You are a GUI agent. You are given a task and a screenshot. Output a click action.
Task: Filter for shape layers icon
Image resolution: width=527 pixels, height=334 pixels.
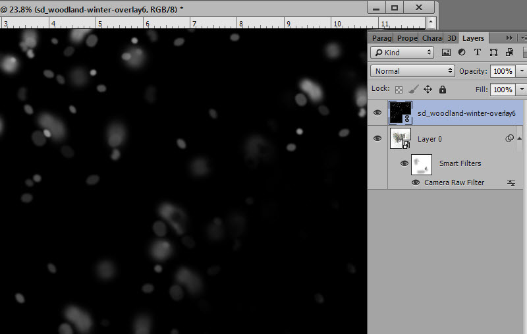[x=493, y=53]
